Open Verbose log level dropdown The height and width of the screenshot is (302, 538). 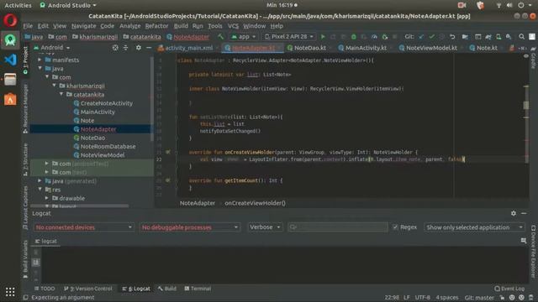click(265, 227)
